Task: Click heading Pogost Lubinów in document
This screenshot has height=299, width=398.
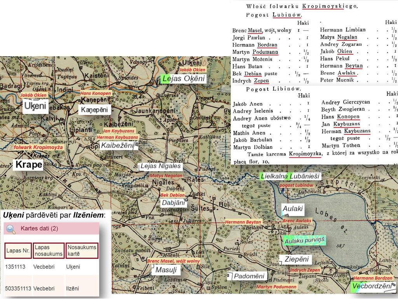Action: point(274,15)
